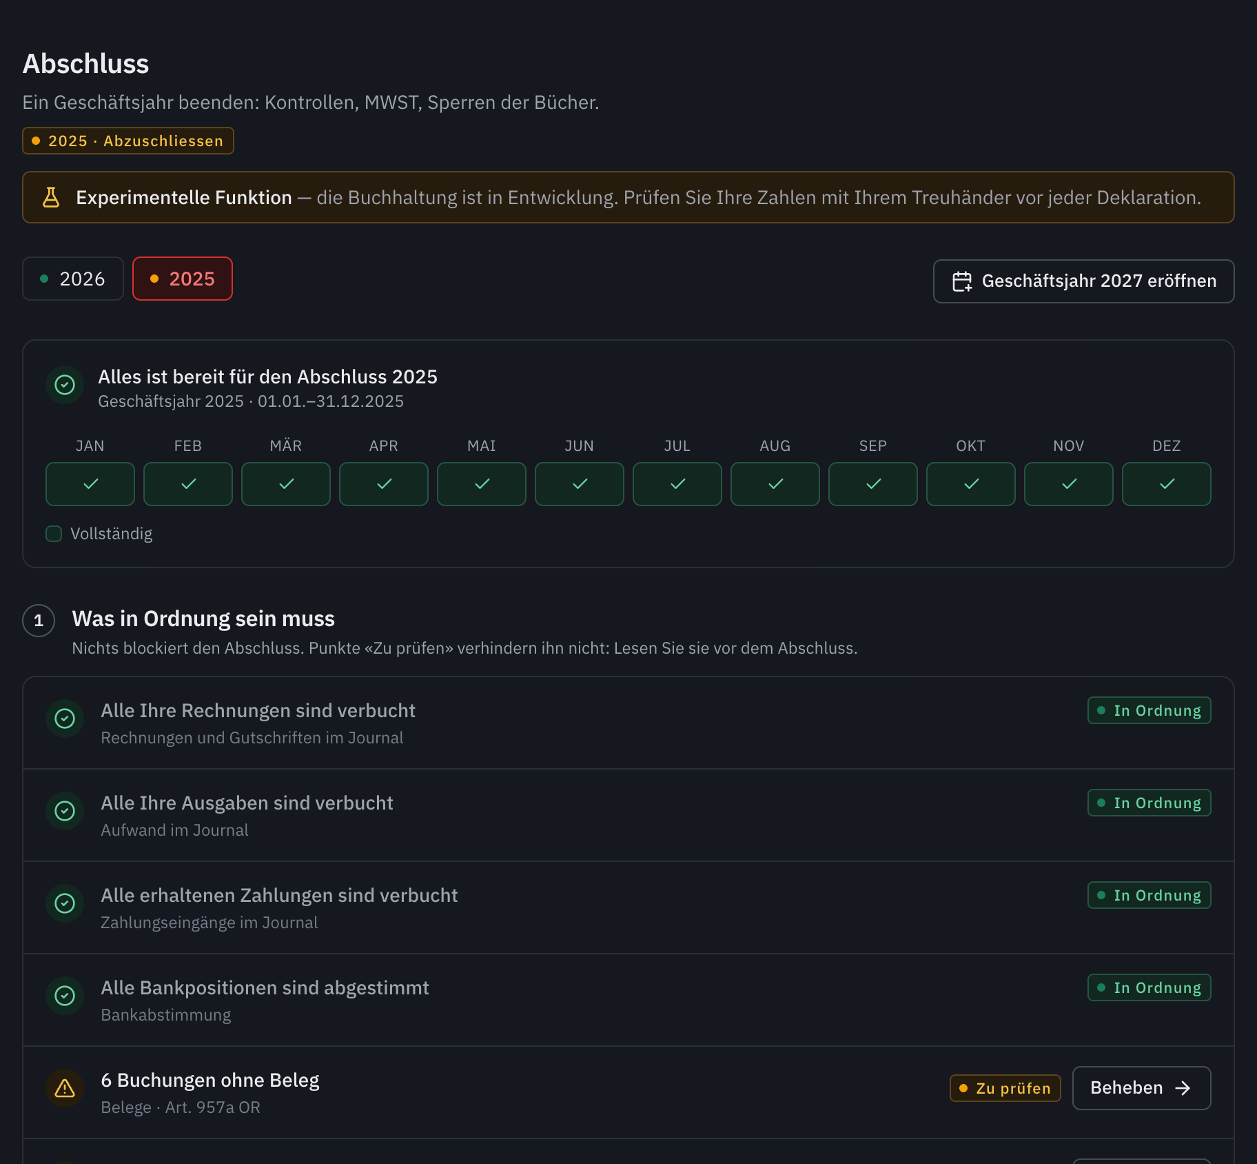1257x1164 pixels.
Task: Select the FEB month check box
Action: click(188, 484)
